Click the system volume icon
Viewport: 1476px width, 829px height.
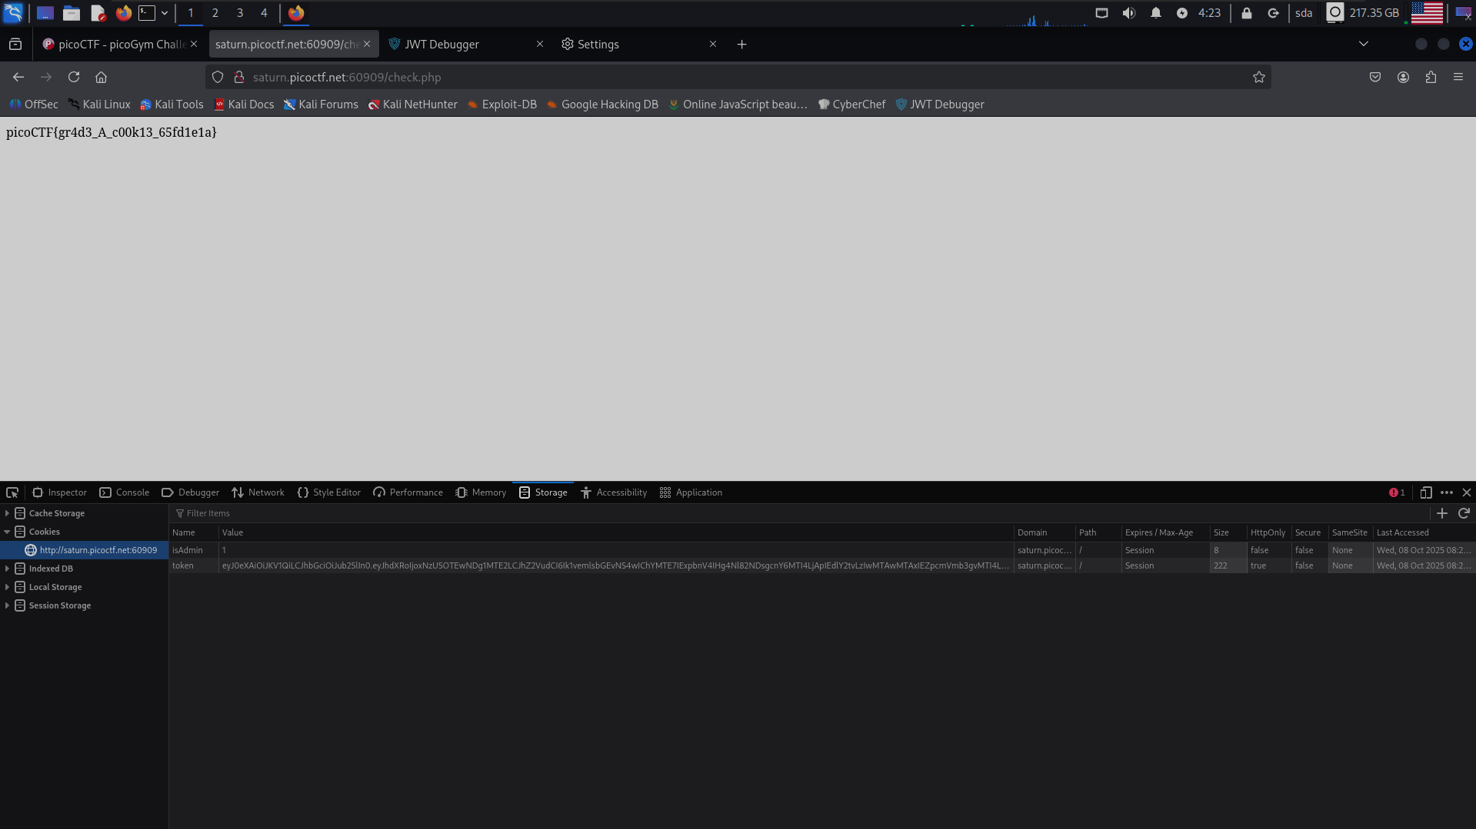(x=1128, y=13)
